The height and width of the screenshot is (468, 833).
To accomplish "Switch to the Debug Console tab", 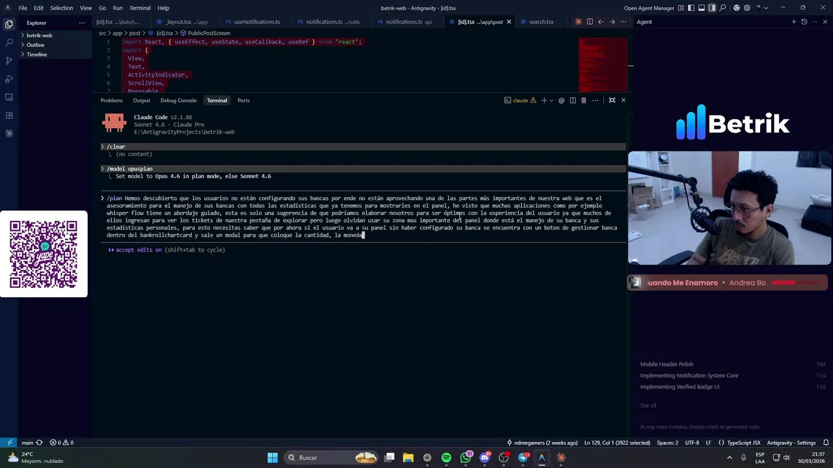I will click(178, 100).
